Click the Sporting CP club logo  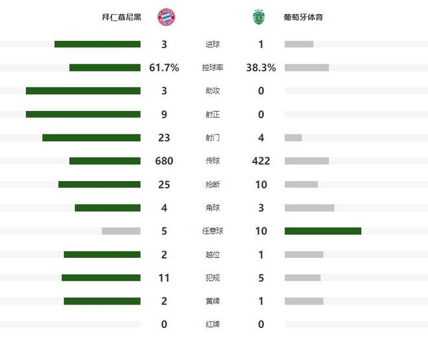click(x=259, y=17)
